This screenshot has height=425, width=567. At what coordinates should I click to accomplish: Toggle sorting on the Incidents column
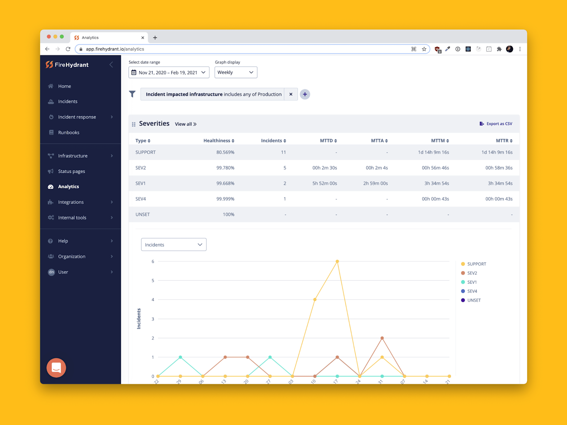coord(284,140)
